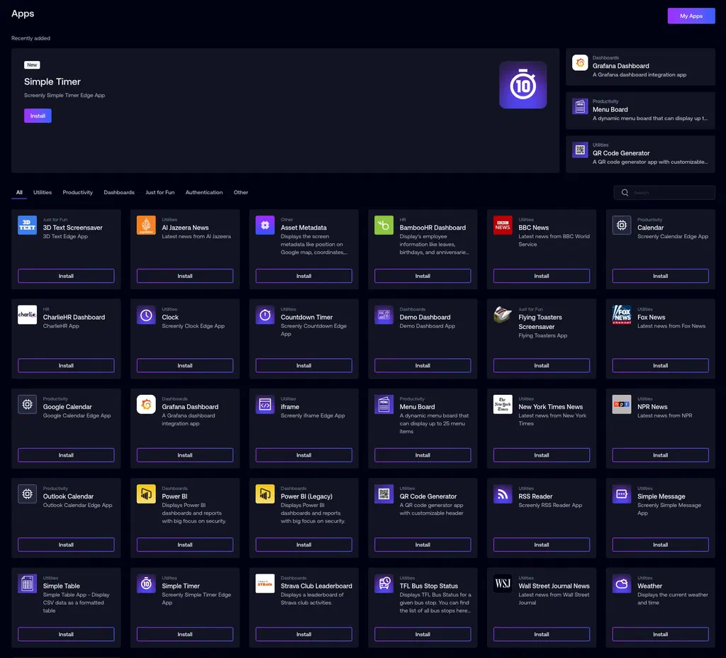Viewport: 726px width, 658px height.
Task: Install the Strava Club Leaderboard app
Action: (303, 635)
